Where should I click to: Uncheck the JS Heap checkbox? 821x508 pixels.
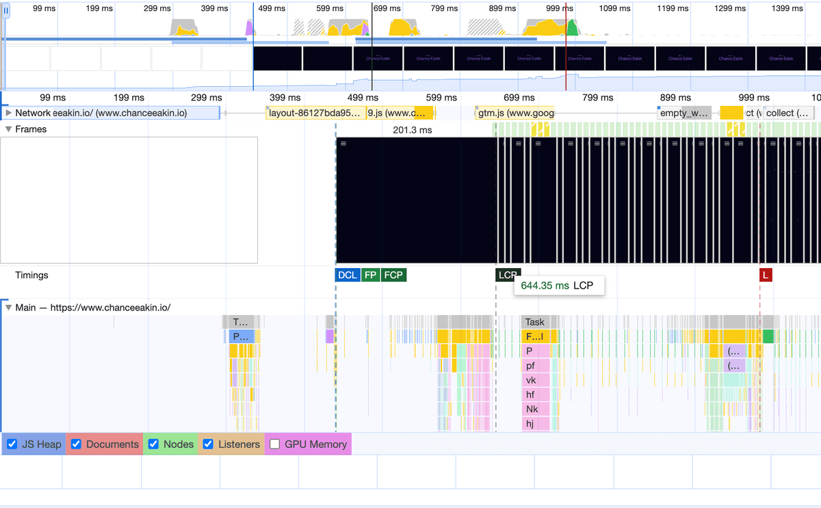coord(12,444)
